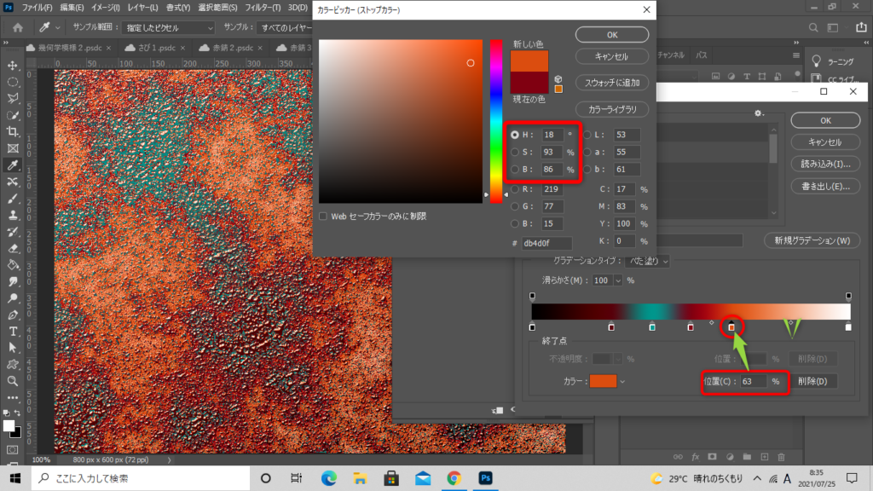Select the Polygonal Lasso tool
The height and width of the screenshot is (491, 873).
(x=12, y=99)
